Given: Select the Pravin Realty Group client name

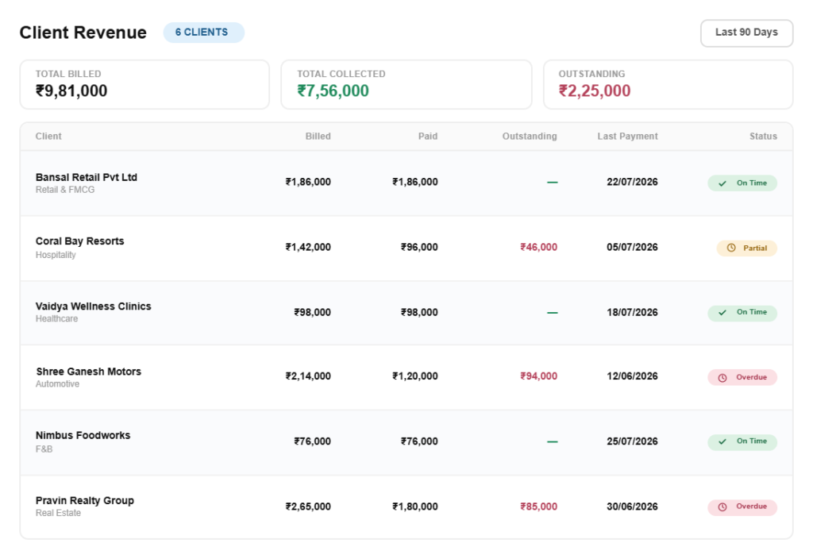Looking at the screenshot, I should [x=84, y=501].
